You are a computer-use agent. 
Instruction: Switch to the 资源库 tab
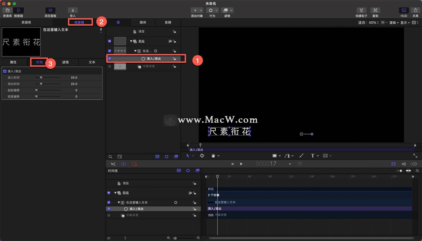26,22
